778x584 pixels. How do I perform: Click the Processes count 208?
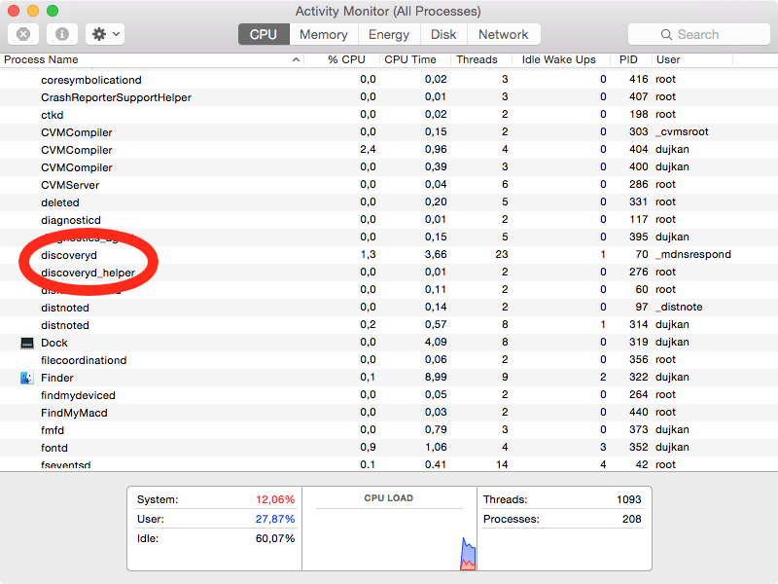(631, 519)
